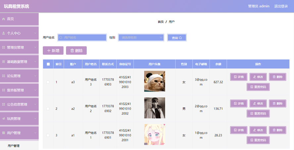294x150 pixels.
Task: Click the document icon on a2's 详情 button
Action: [235, 104]
